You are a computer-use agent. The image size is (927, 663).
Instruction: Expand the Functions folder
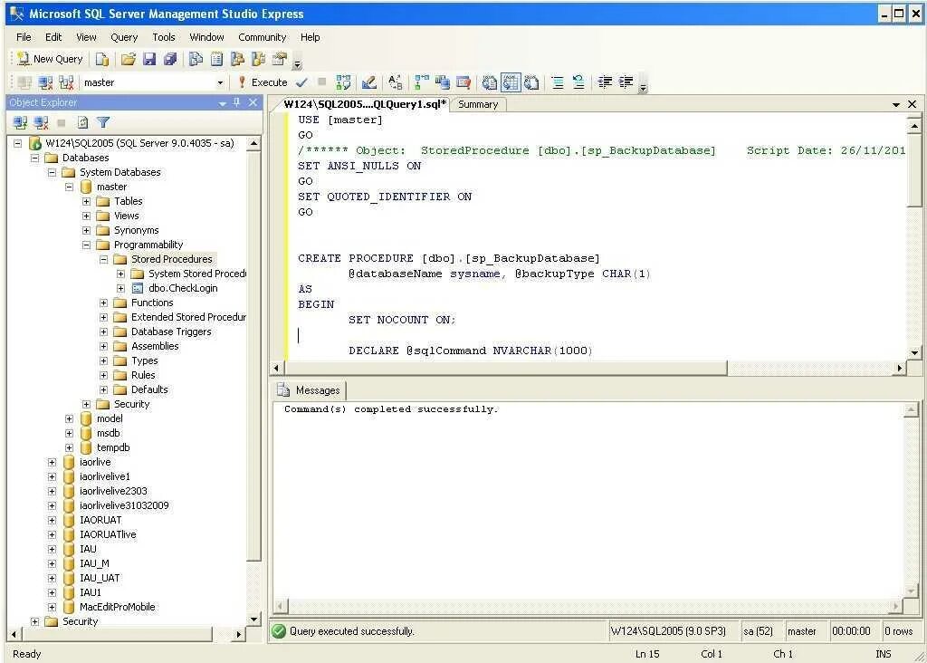103,303
